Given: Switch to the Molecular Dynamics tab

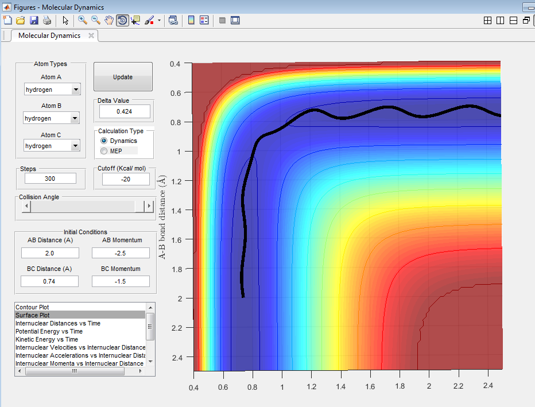Looking at the screenshot, I should pyautogui.click(x=49, y=36).
